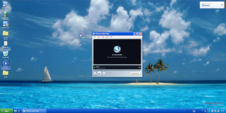Viewport: 226px width, 113px height.
Task: Select the Rules.txt file icon
Action: tap(6, 44)
